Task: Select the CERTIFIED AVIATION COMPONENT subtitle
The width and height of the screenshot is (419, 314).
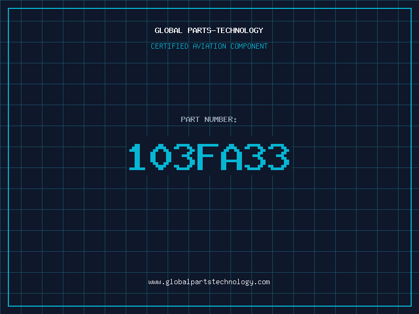Action: (x=209, y=46)
